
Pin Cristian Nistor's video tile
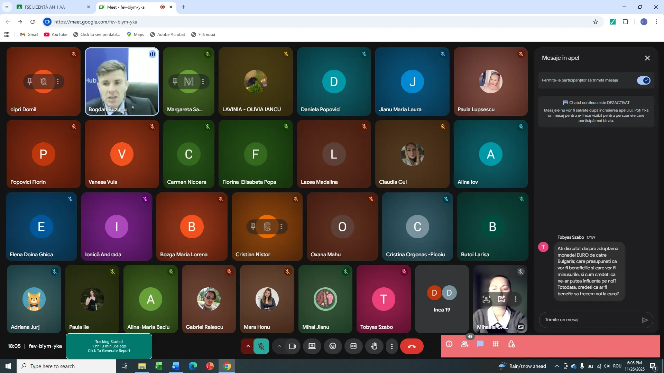click(x=253, y=227)
